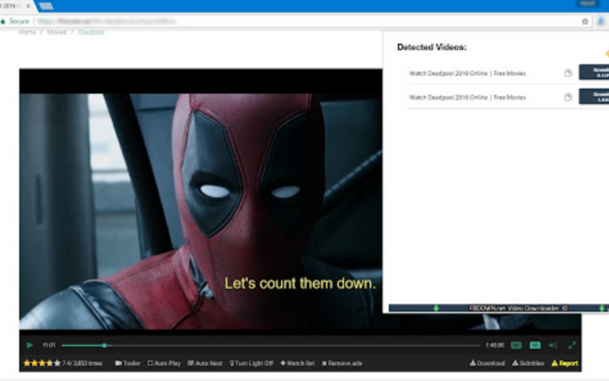The image size is (609, 381).
Task: Click the Report warning link
Action: (x=564, y=363)
